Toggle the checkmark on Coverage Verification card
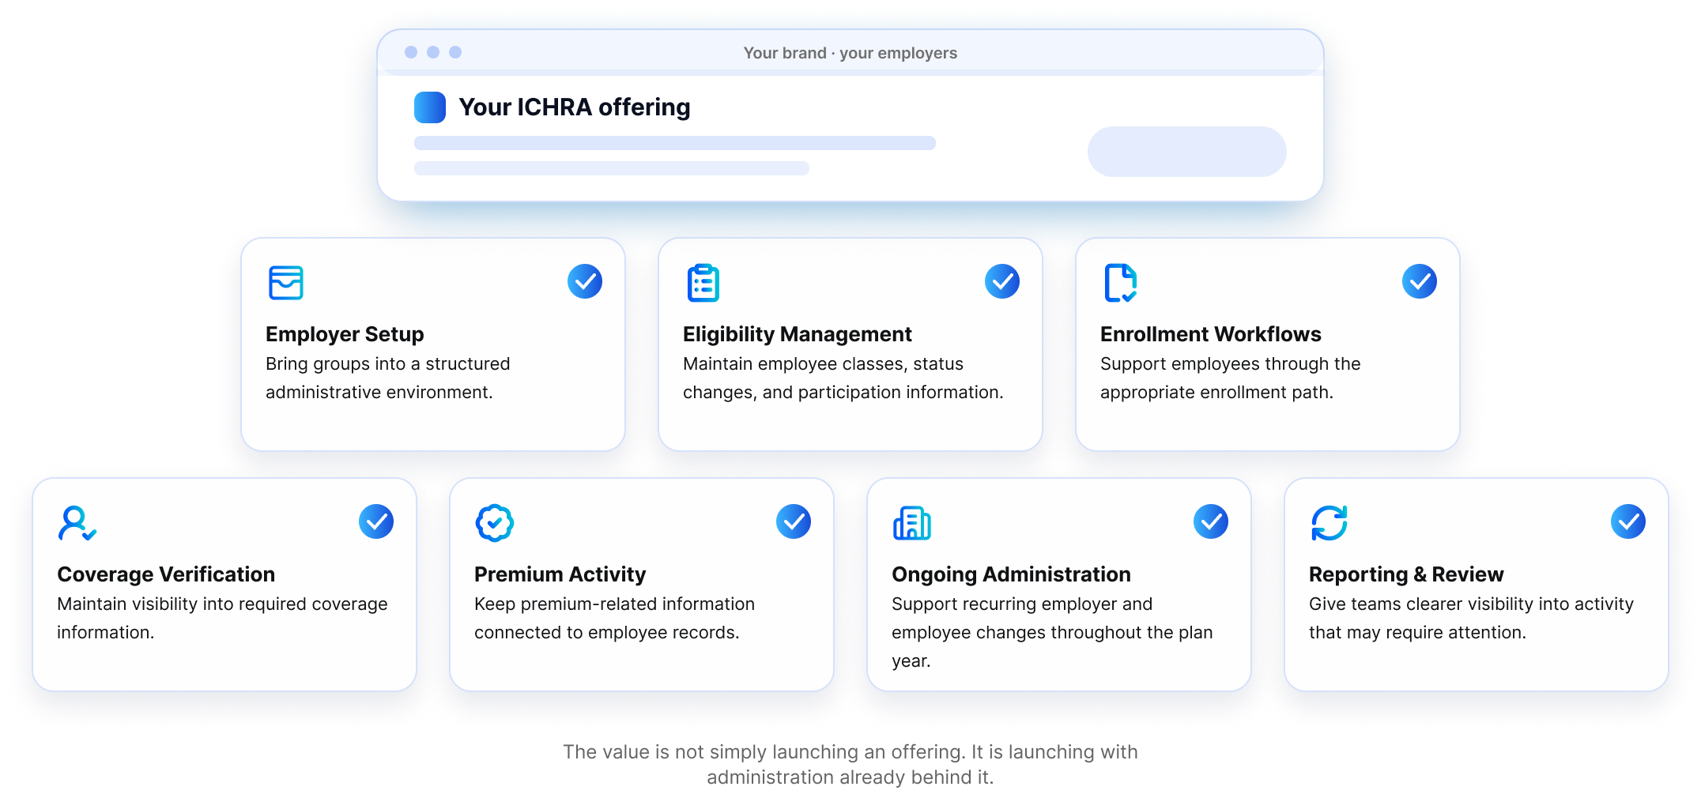Image resolution: width=1701 pixels, height=794 pixels. tap(376, 521)
